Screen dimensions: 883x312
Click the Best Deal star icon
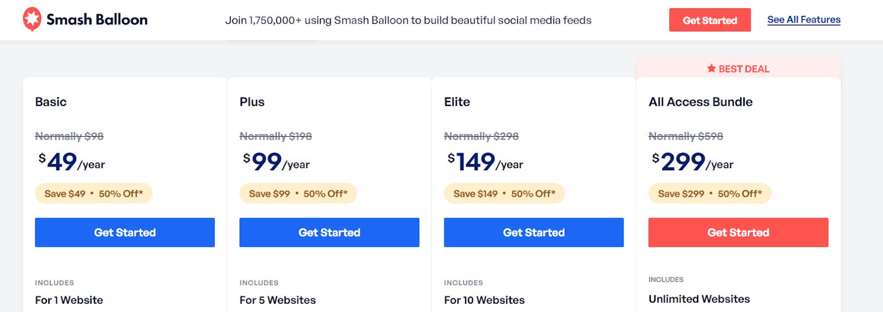pyautogui.click(x=711, y=68)
